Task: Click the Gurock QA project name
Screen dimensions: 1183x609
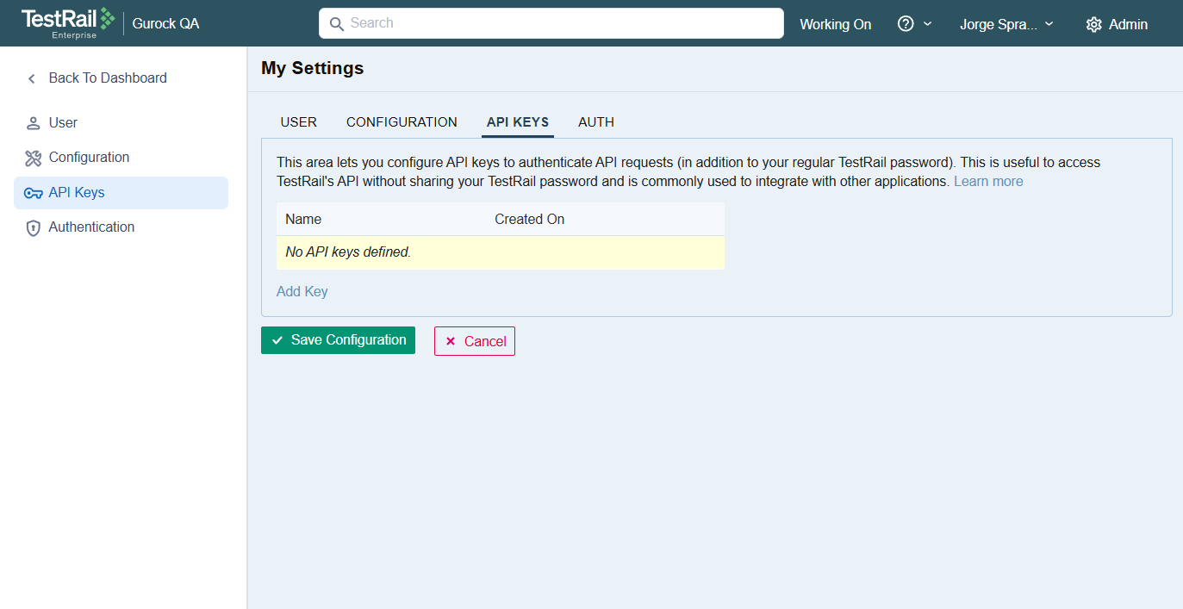Action: [x=165, y=23]
